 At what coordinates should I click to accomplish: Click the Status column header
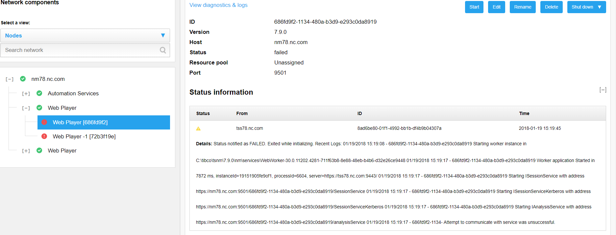[203, 113]
